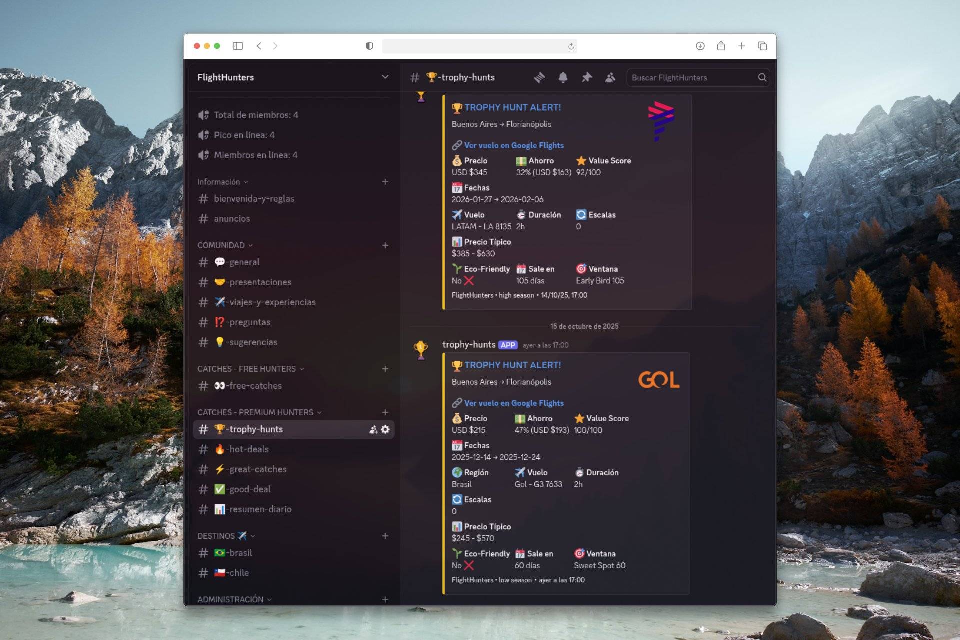Show member list icon in header
This screenshot has width=960, height=640.
(610, 77)
